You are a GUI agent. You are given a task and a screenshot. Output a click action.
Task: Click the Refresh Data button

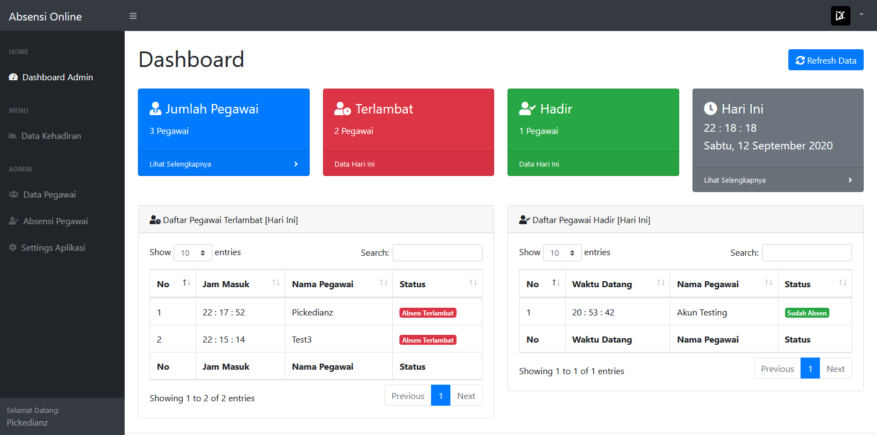pyautogui.click(x=825, y=60)
